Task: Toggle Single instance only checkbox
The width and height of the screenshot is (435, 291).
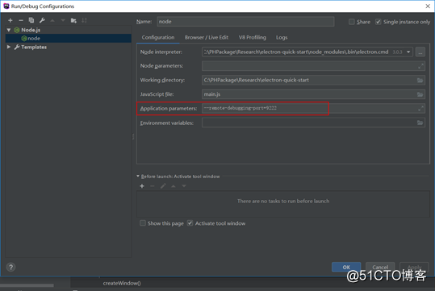Action: 379,22
